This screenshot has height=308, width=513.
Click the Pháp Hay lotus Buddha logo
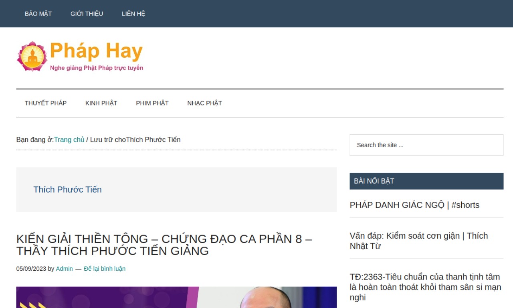[x=32, y=57]
